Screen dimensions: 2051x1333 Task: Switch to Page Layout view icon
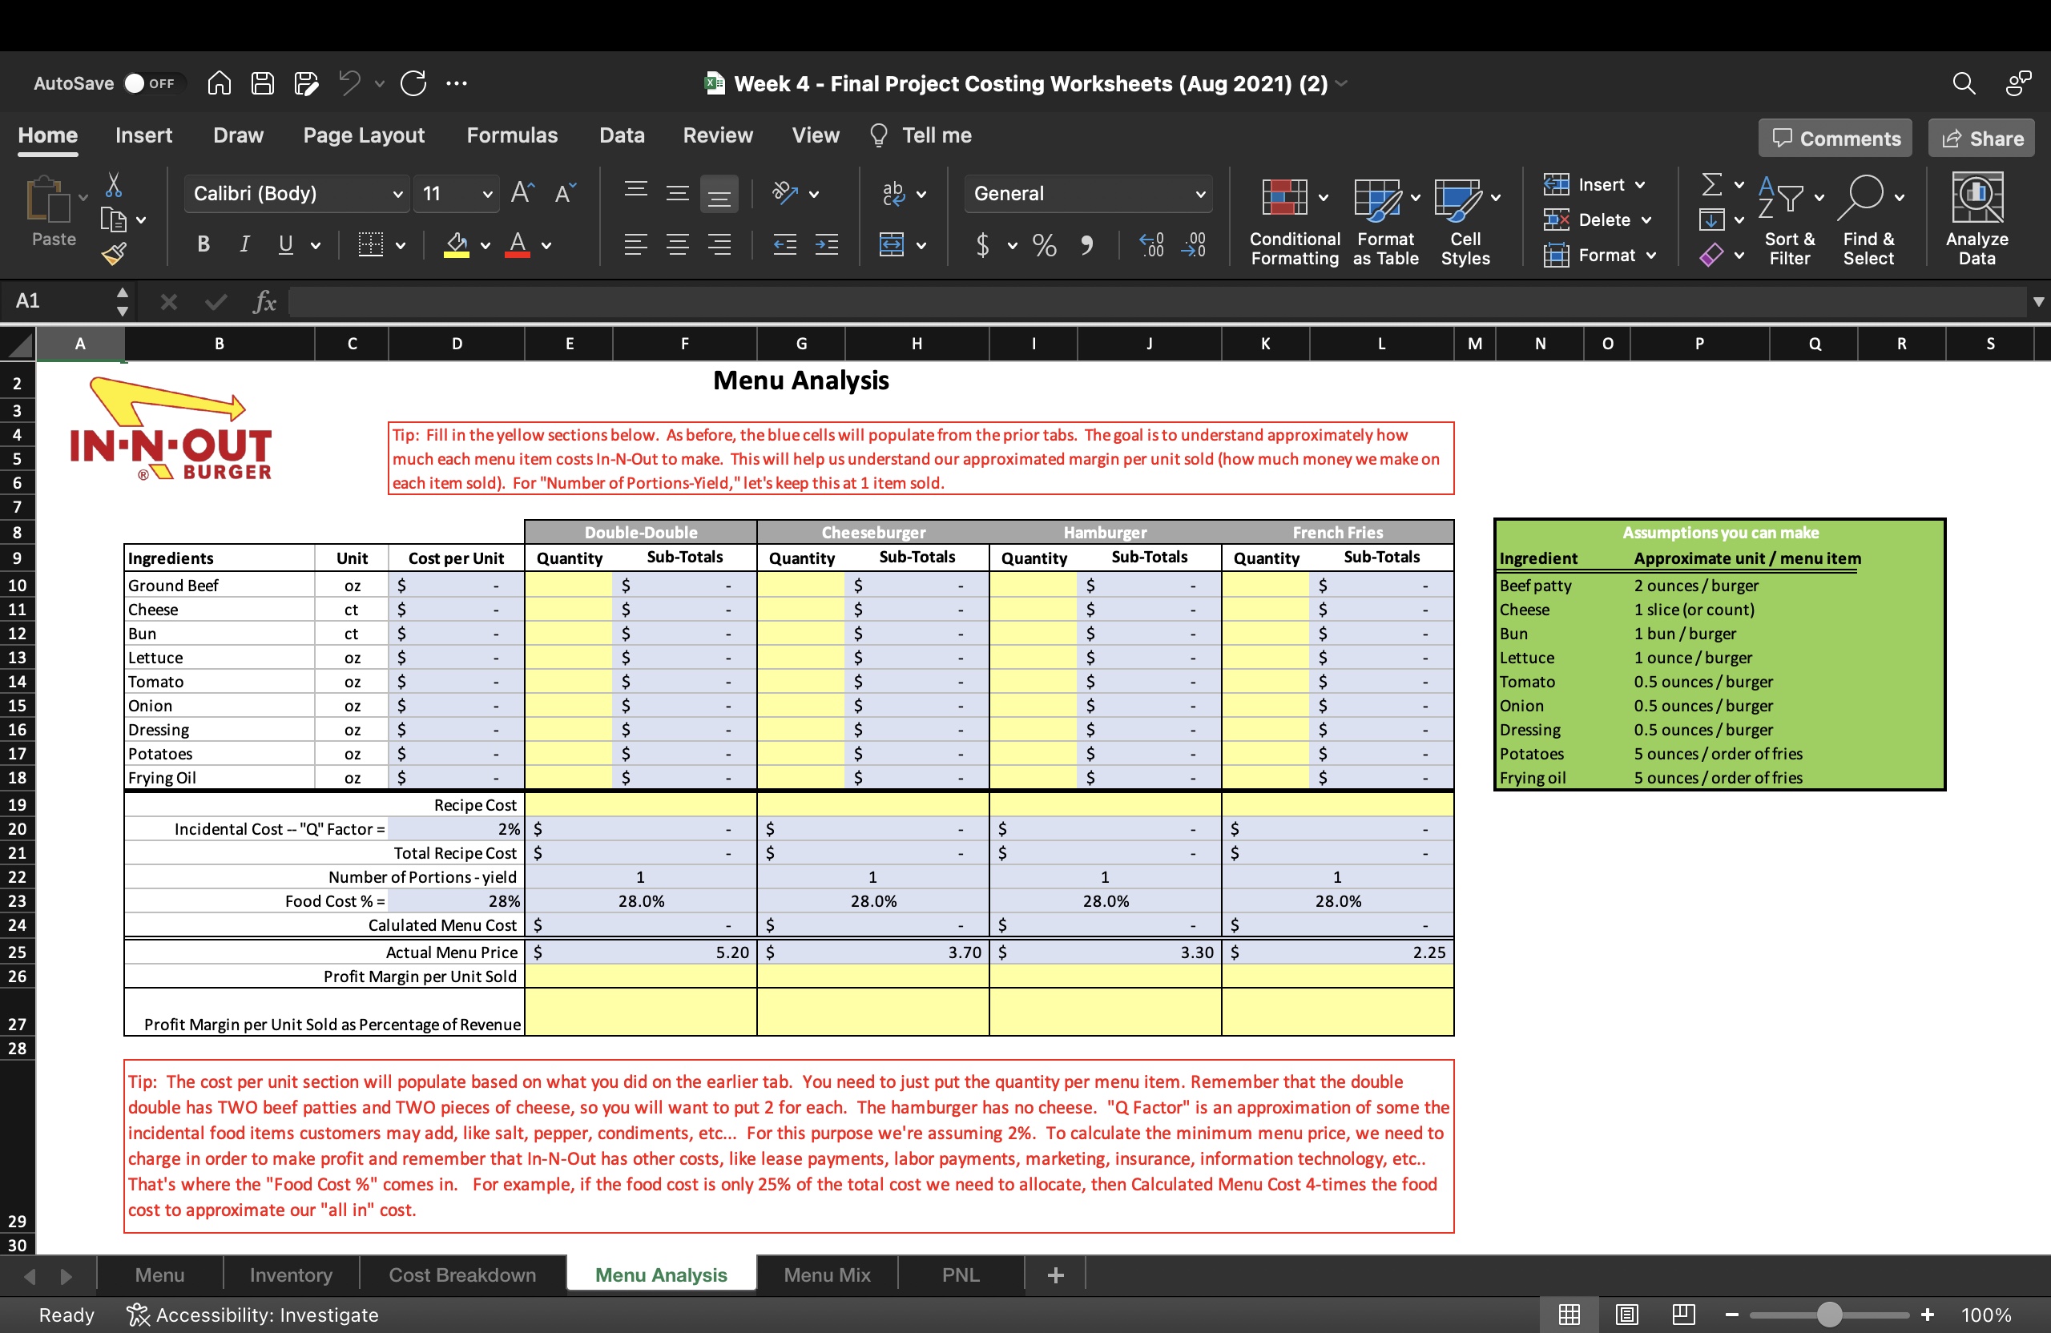point(1626,1315)
